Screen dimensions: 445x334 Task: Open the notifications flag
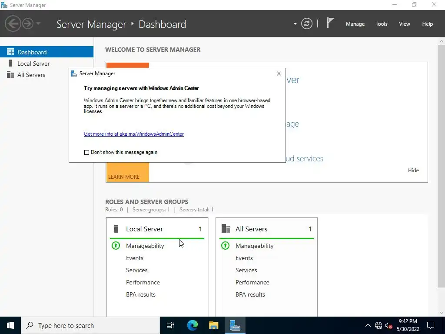point(330,23)
